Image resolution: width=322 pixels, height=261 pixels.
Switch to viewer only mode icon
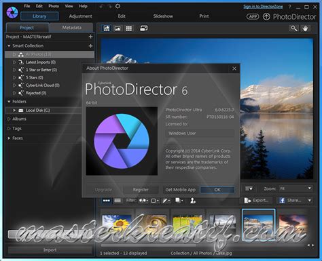coord(118,28)
